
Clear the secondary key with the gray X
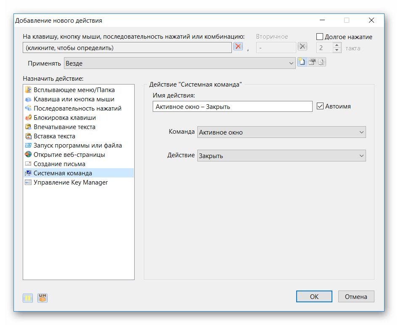tap(302, 46)
